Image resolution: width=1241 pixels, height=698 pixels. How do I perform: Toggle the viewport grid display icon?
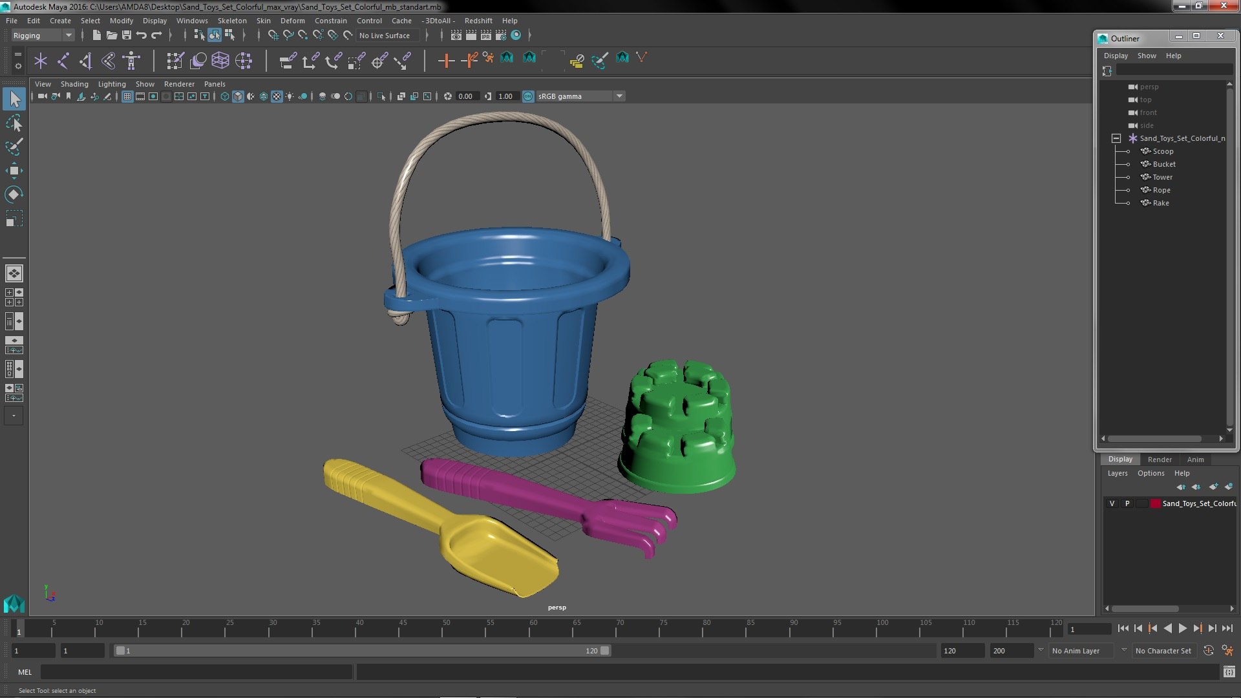click(x=127, y=96)
